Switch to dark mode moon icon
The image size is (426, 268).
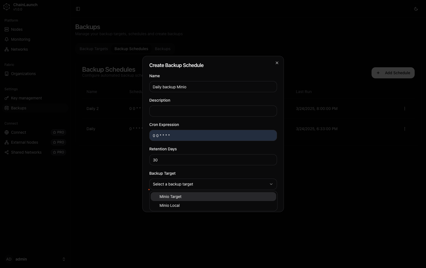tap(416, 9)
